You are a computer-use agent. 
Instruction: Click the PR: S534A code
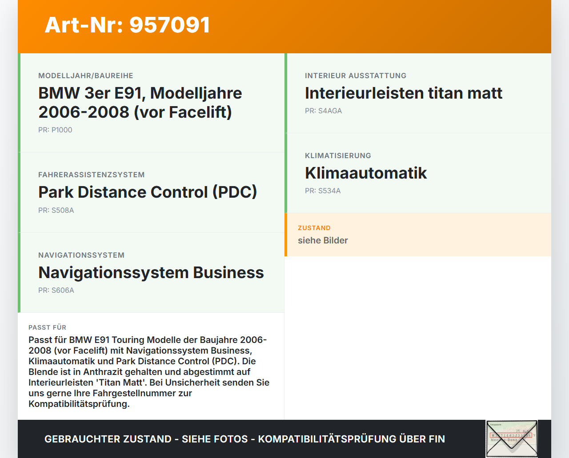tap(323, 191)
